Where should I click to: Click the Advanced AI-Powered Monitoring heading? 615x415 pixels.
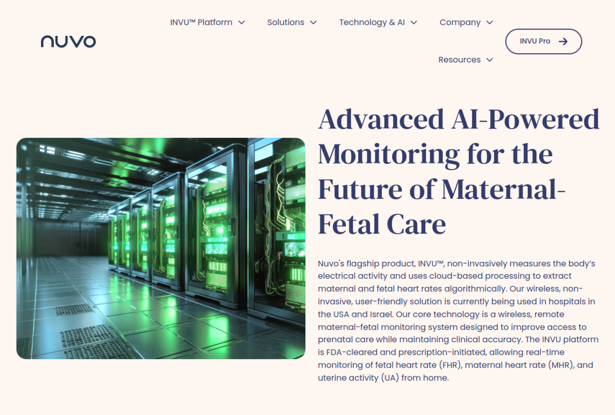point(459,172)
